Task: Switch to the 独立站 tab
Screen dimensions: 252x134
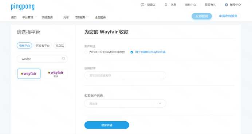Action: click(60, 46)
